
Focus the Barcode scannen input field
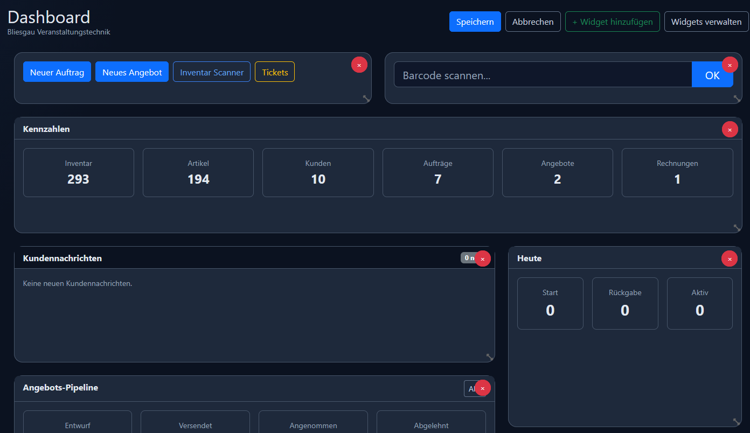[543, 75]
